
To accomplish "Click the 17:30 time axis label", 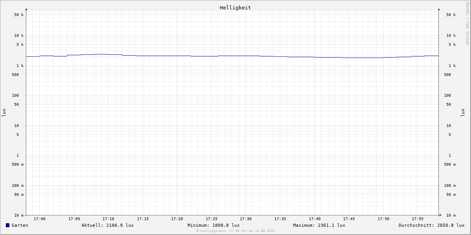I will 246,219.
